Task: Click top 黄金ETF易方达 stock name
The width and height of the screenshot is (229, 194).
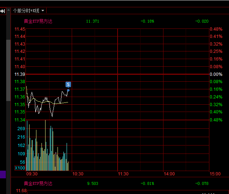Action: point(38,22)
